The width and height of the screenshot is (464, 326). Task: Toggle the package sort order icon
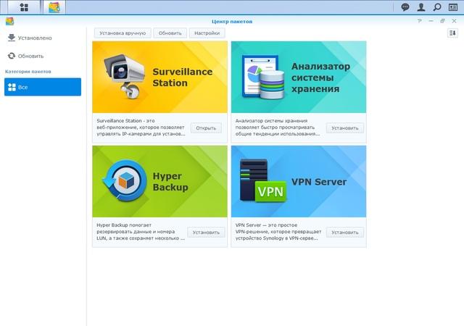[452, 33]
